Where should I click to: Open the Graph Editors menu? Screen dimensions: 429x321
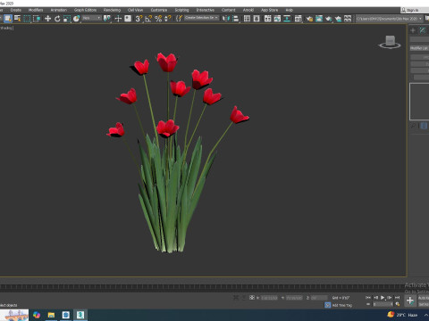click(85, 10)
